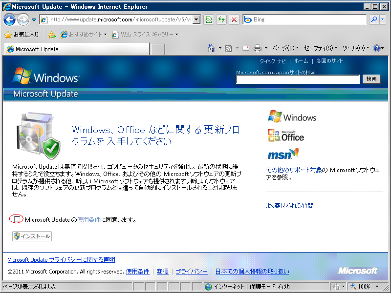Open the ツール(O) menu
The width and height of the screenshot is (391, 293).
click(x=356, y=48)
